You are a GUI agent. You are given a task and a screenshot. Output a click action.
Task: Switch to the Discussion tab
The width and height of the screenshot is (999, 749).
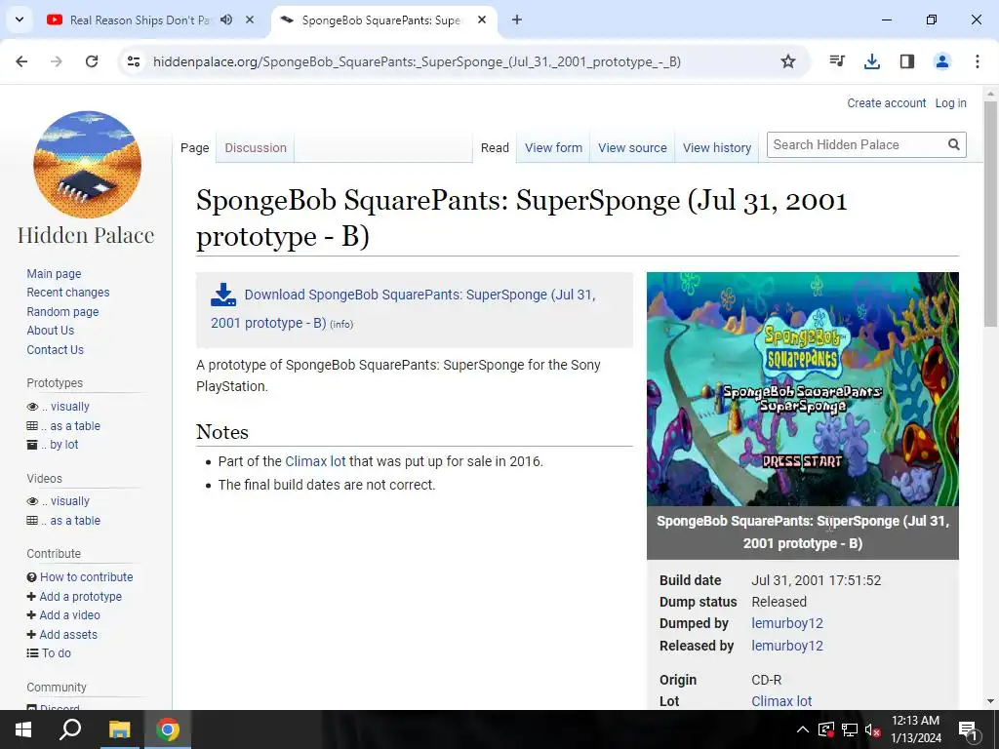click(x=256, y=148)
